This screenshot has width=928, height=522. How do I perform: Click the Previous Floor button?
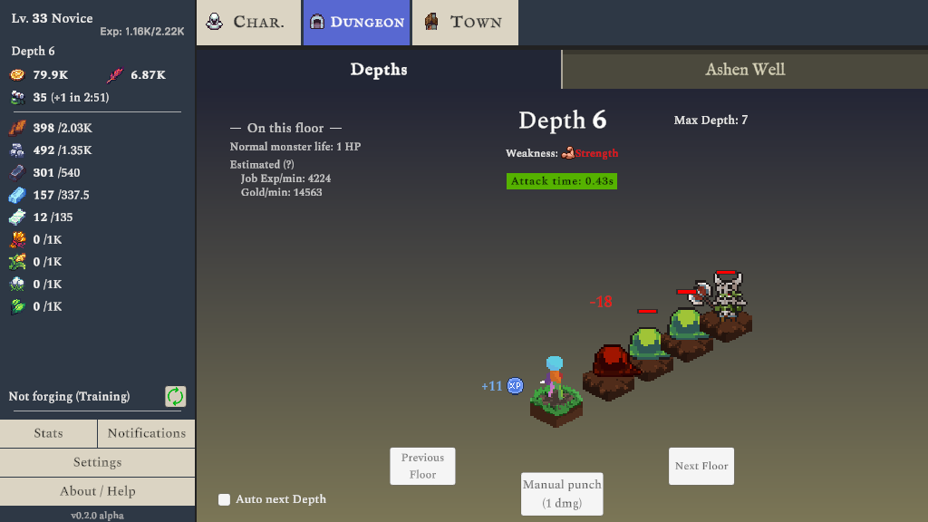point(422,466)
